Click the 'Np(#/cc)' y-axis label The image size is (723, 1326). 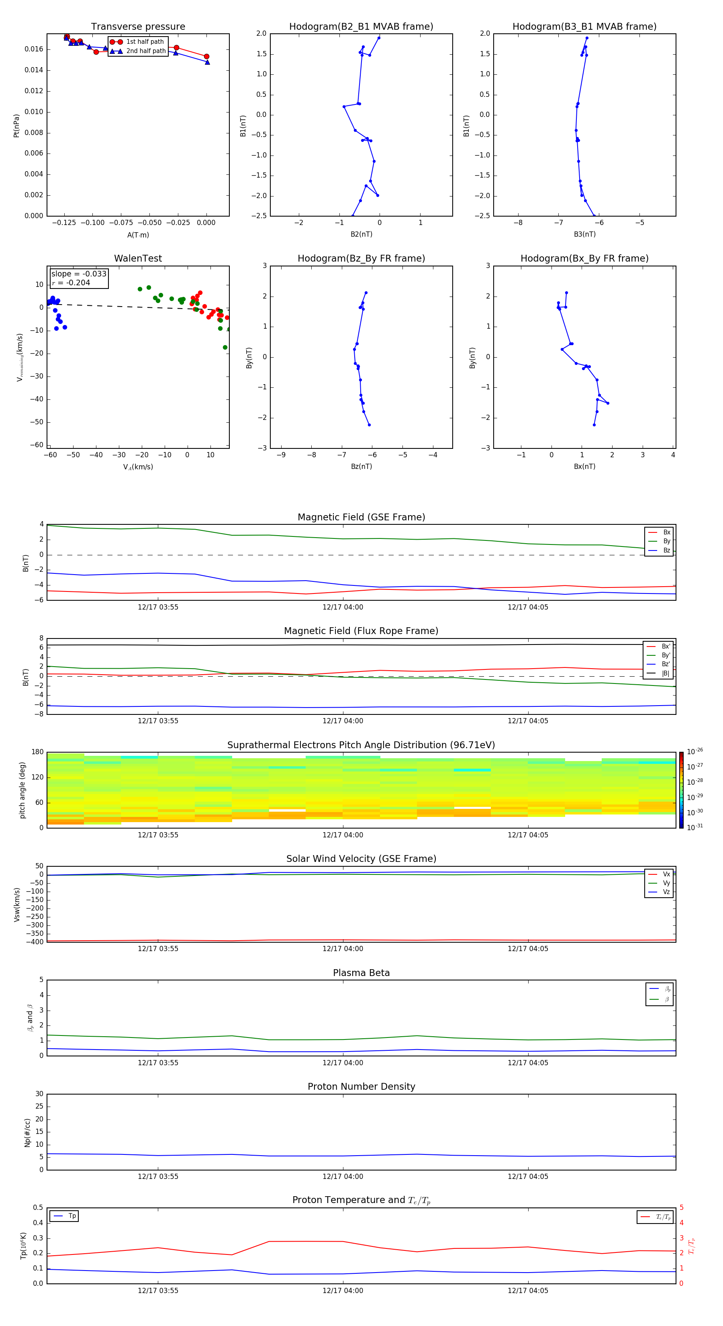(27, 1132)
